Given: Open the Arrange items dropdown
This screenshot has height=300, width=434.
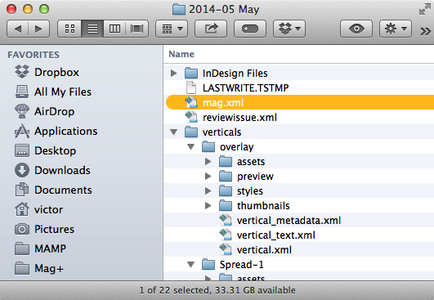Looking at the screenshot, I should tap(172, 29).
